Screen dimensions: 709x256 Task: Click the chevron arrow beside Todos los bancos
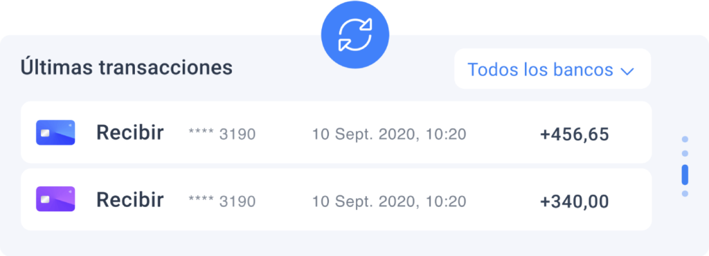coord(627,71)
